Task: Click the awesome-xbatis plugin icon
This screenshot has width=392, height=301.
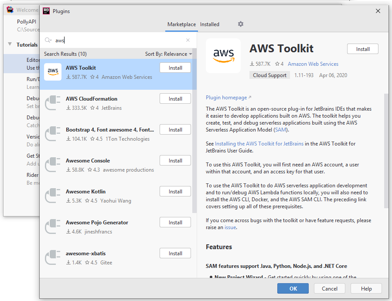Action: click(53, 257)
